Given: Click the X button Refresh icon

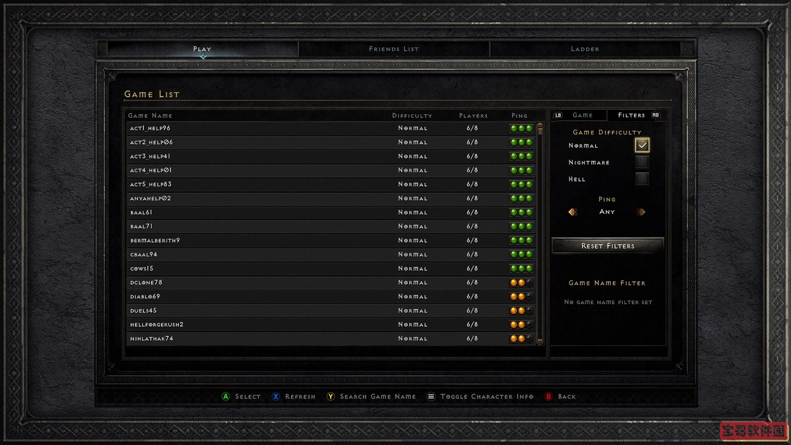Looking at the screenshot, I should coord(276,397).
